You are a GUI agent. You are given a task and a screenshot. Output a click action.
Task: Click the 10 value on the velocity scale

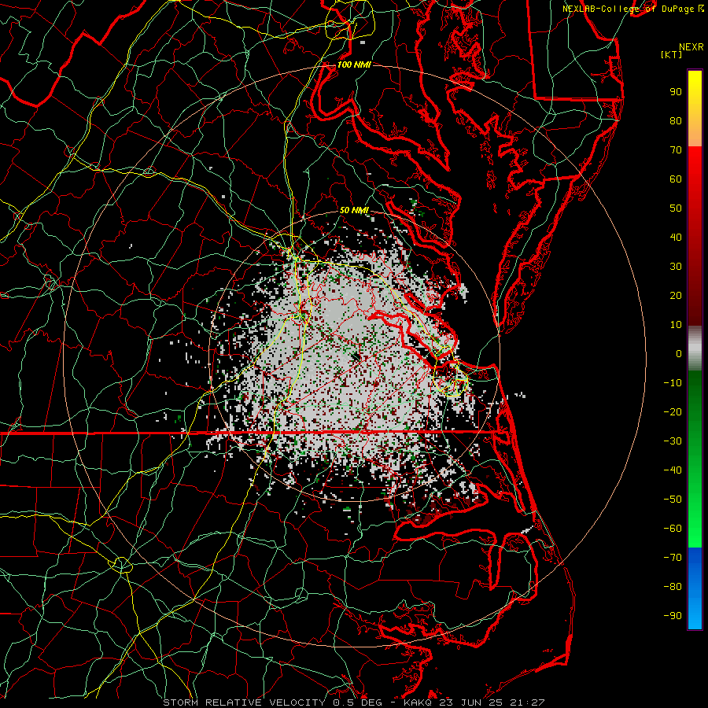point(676,325)
